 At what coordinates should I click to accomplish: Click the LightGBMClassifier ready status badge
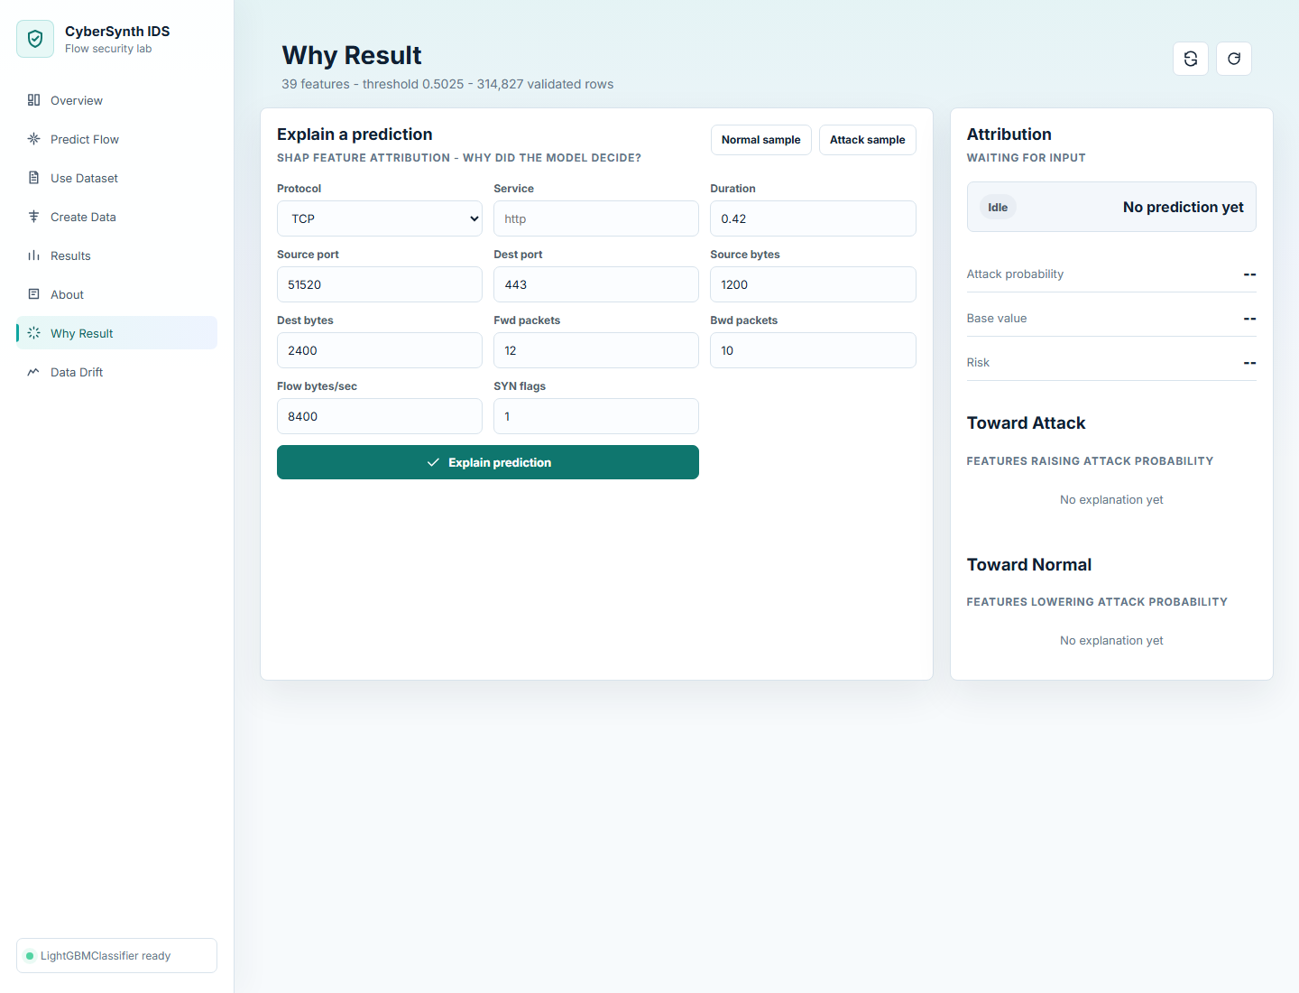[x=116, y=956]
